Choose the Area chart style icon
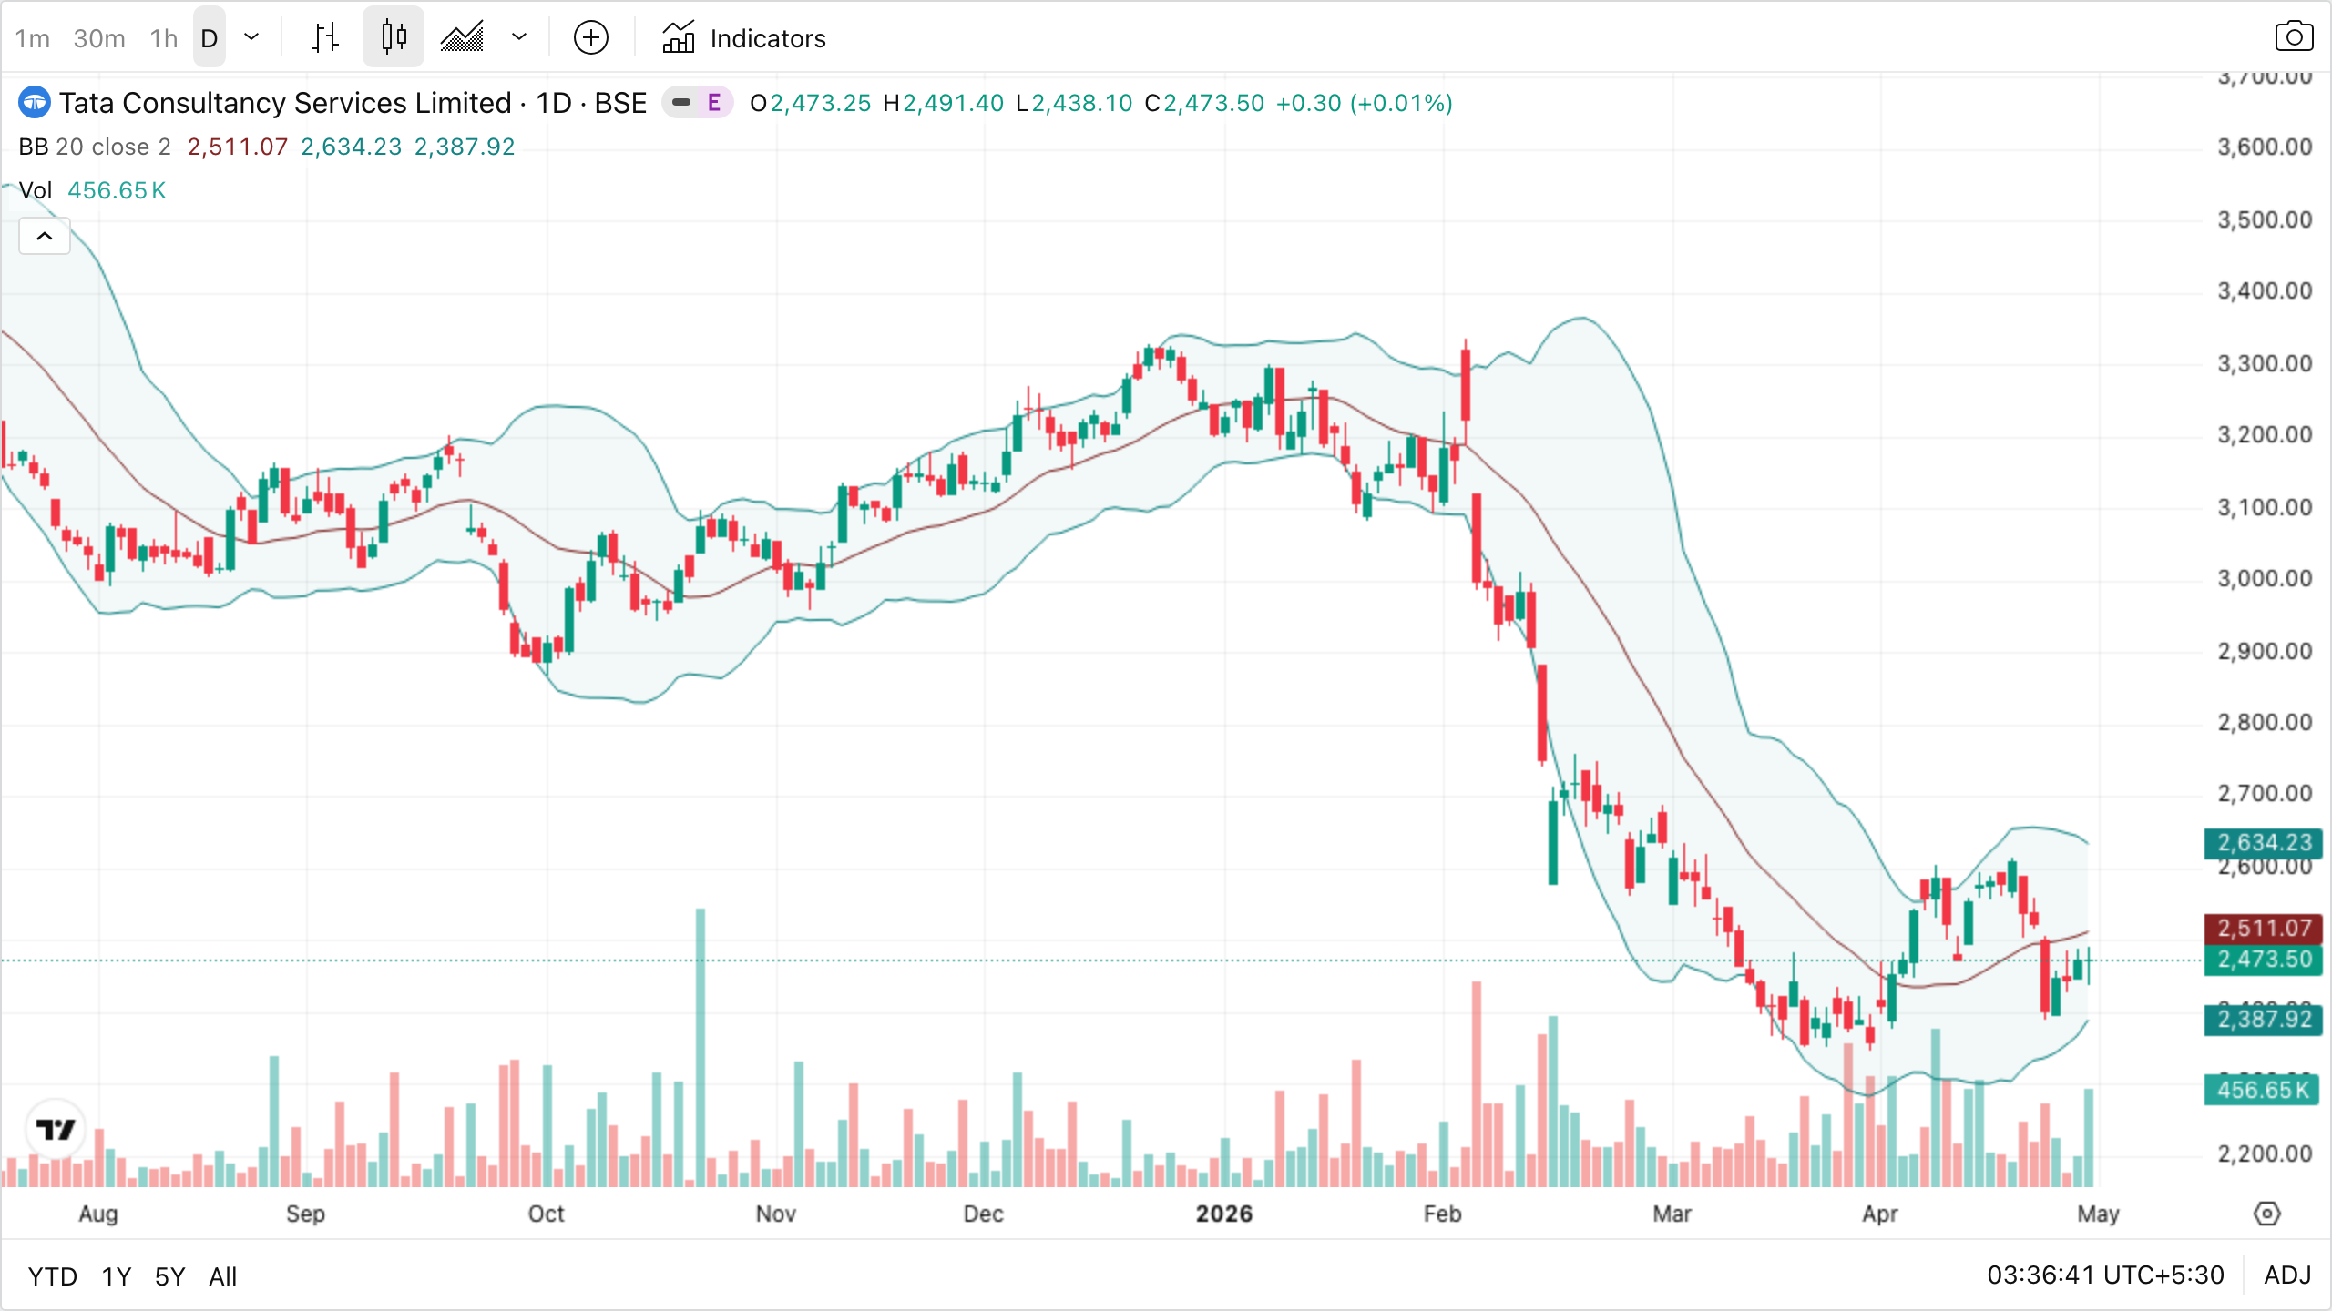 [x=463, y=38]
